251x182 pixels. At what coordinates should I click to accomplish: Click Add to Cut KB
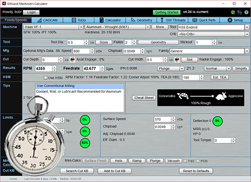coord(114,171)
